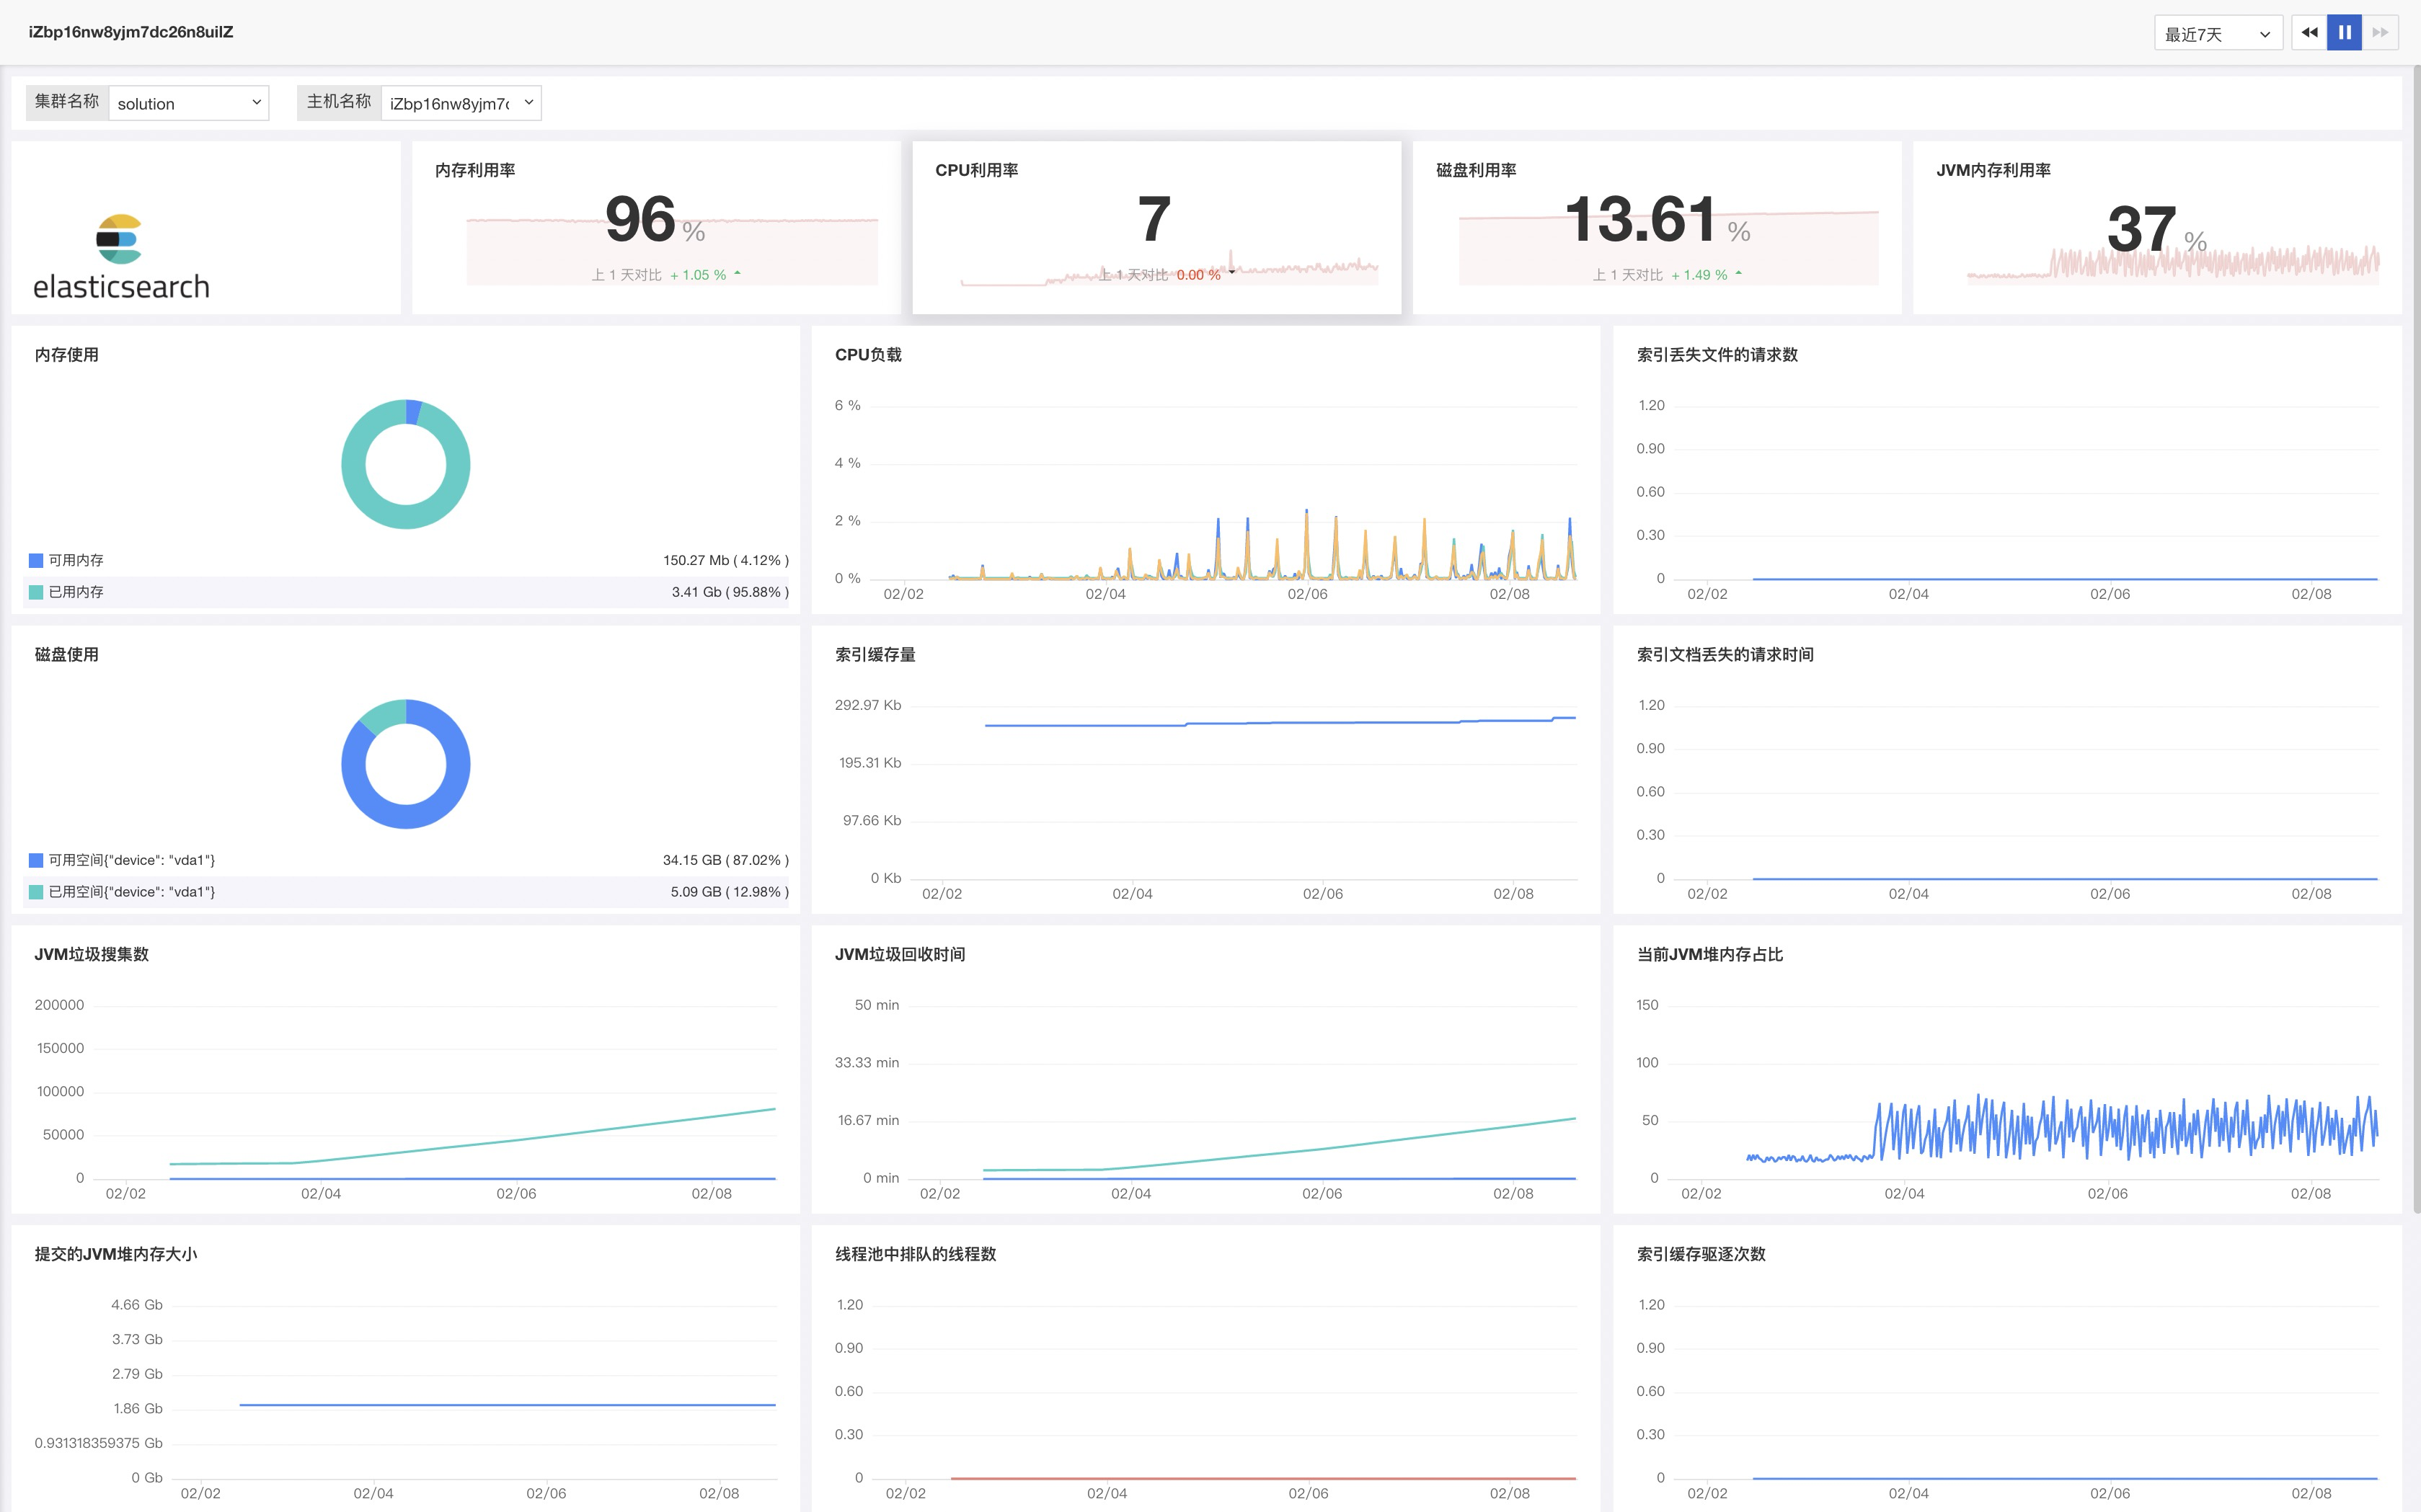
Task: Select the 内存利用率 stat card
Action: (655, 228)
